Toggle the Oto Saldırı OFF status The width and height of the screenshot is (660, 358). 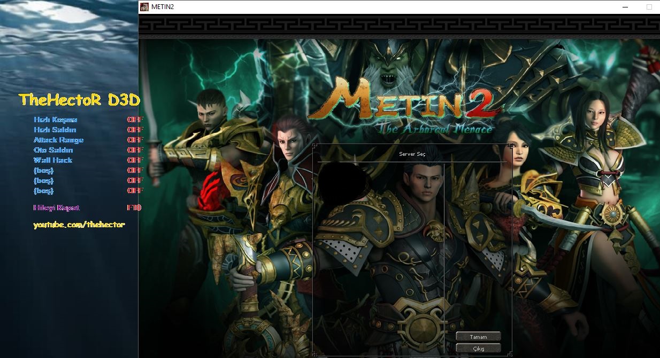(135, 150)
